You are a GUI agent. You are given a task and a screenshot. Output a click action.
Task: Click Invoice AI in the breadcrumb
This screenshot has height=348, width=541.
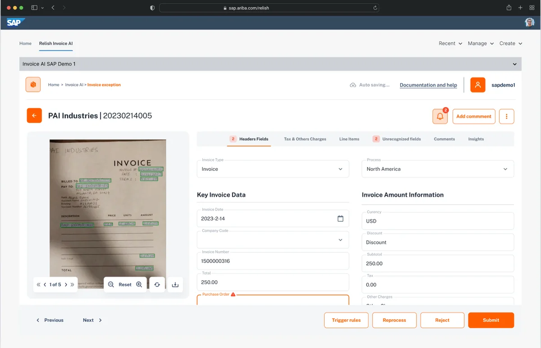[74, 85]
